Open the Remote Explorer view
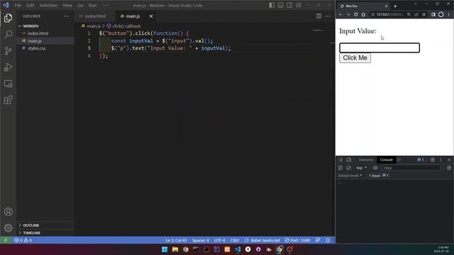This screenshot has width=454, height=255. coord(8,84)
